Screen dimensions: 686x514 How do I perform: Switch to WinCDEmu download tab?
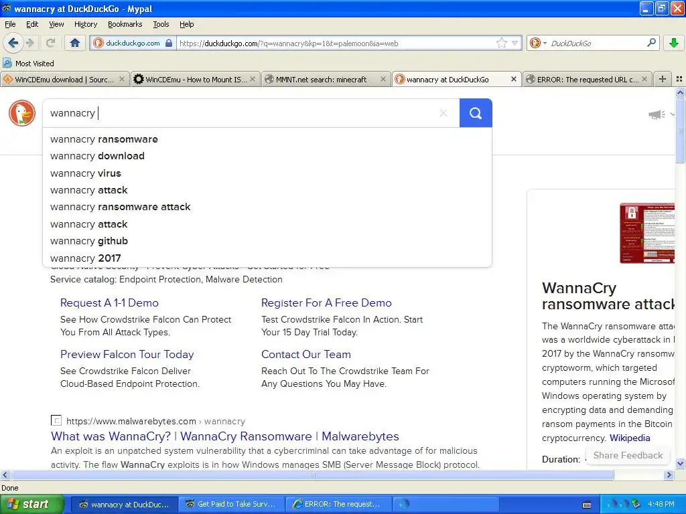click(65, 79)
